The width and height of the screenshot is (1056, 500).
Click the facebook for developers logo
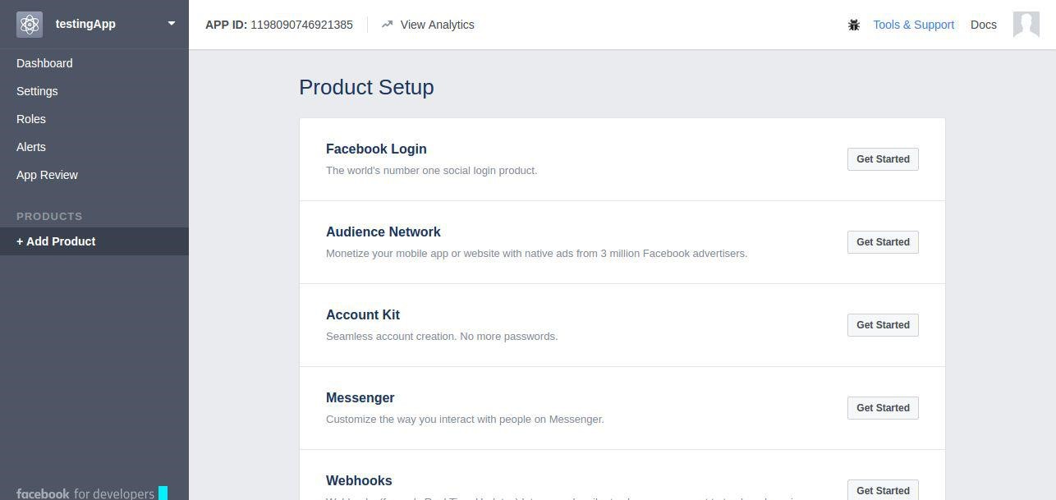point(91,493)
